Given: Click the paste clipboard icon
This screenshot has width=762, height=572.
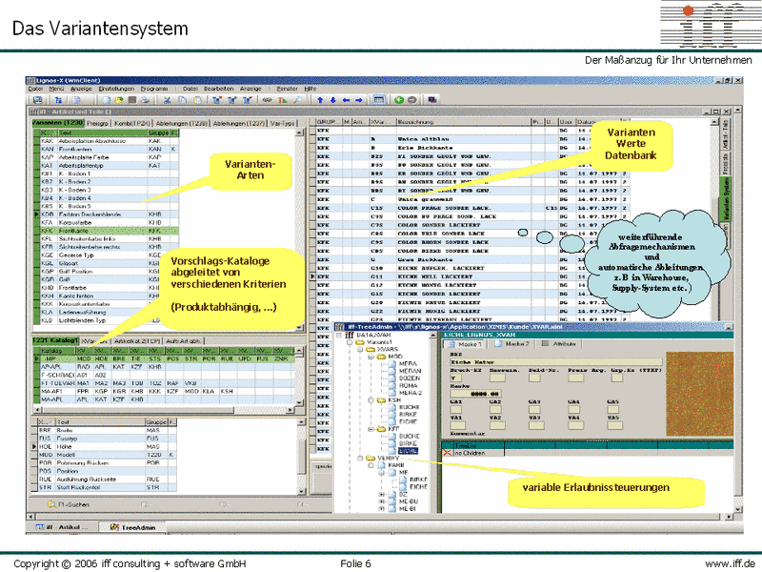Looking at the screenshot, I should (x=198, y=100).
